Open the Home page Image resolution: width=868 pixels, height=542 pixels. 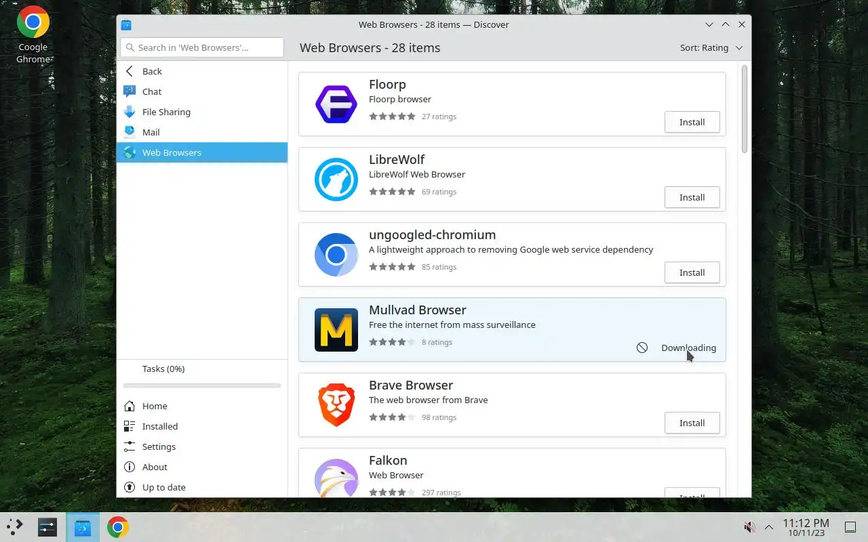202,406
